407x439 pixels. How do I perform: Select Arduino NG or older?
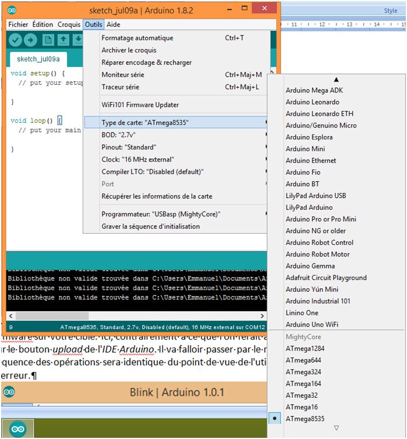point(337,231)
